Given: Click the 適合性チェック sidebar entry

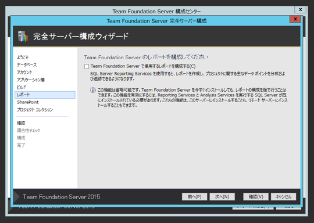Looking at the screenshot, I should pos(28,131).
